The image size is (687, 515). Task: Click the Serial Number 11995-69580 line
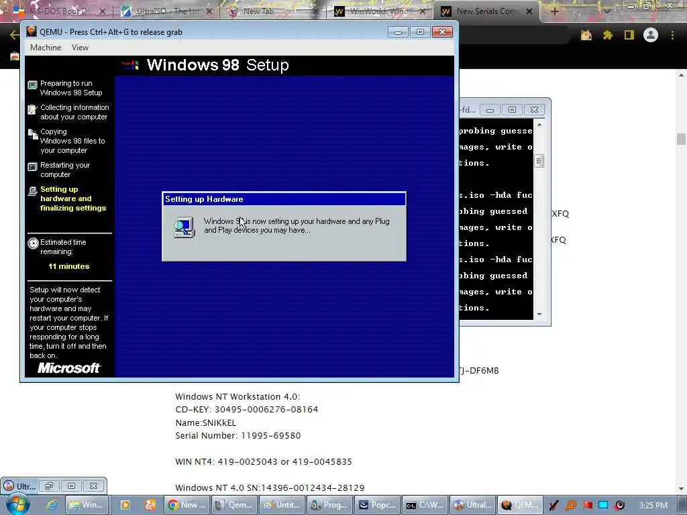pyautogui.click(x=238, y=436)
